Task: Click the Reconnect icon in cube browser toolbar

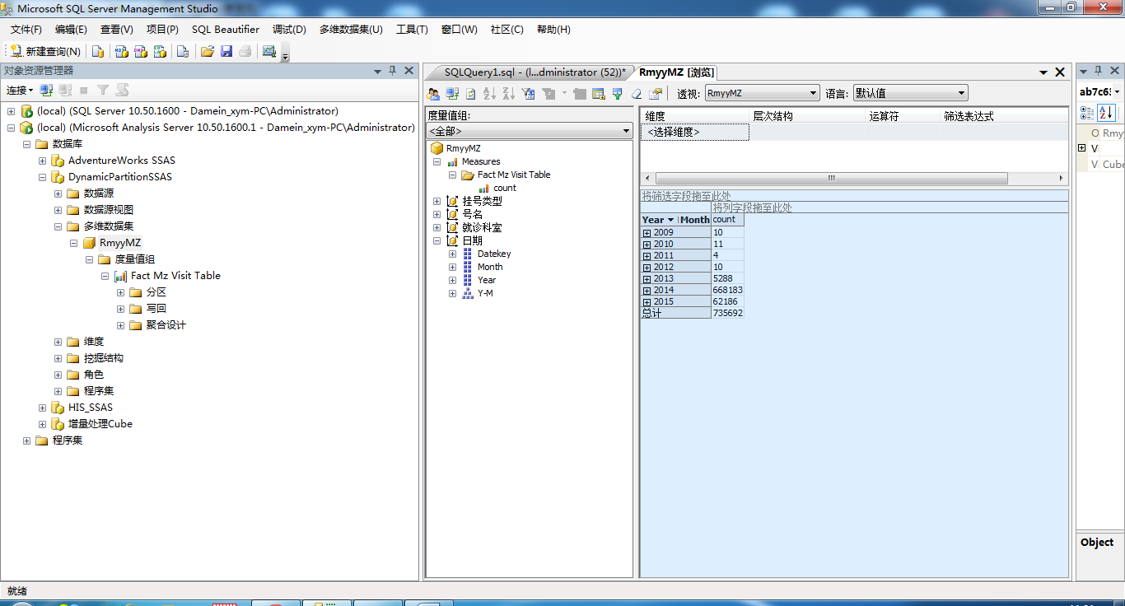Action: tap(452, 93)
